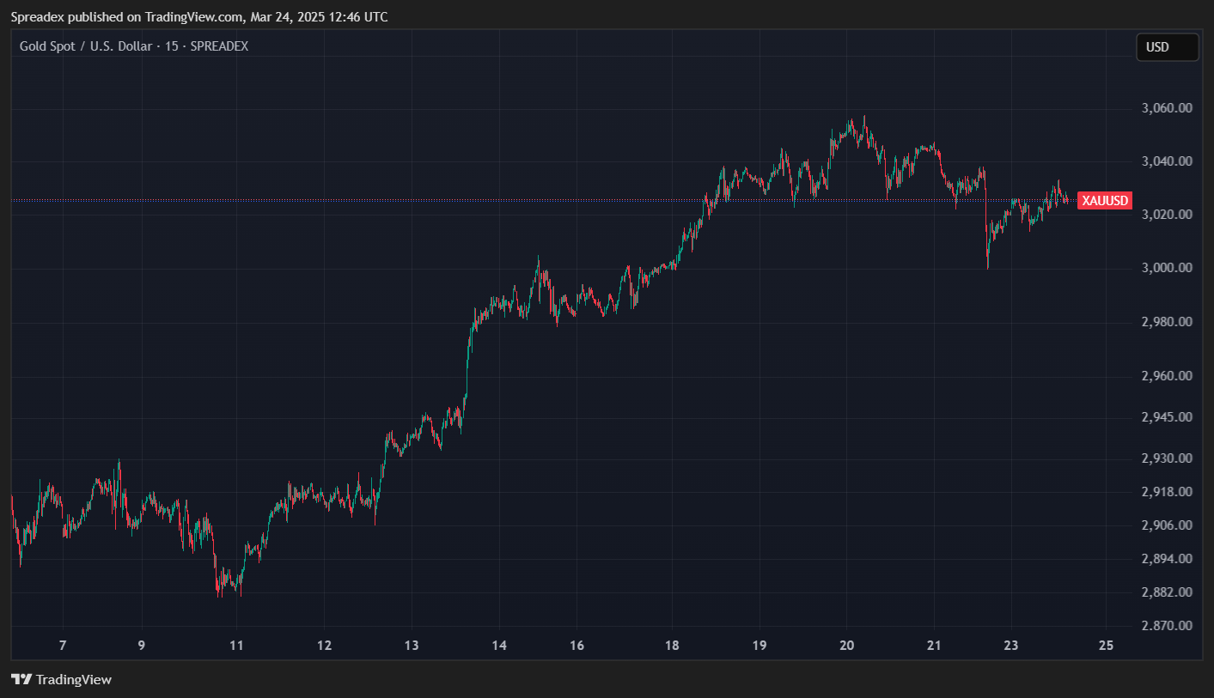Click date label 19 on time axis

[x=760, y=646]
